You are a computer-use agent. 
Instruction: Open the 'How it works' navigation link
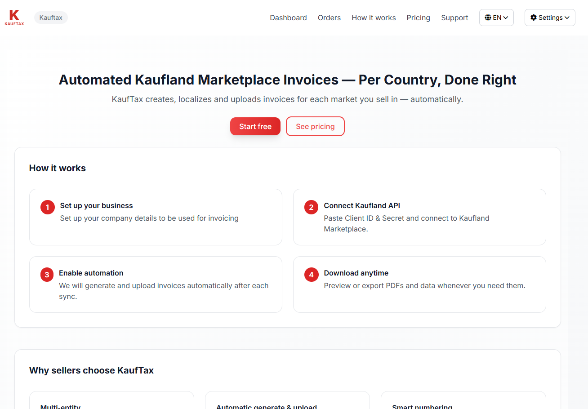tap(374, 18)
